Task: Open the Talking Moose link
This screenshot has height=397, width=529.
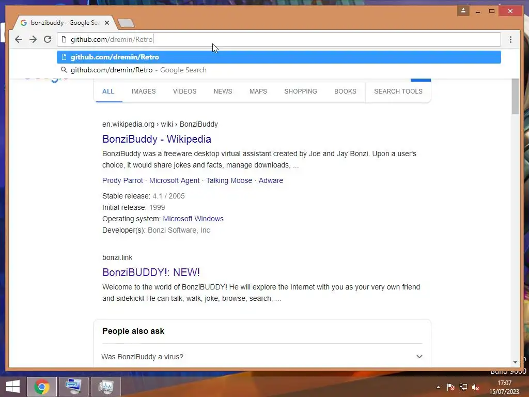Action: [229, 180]
